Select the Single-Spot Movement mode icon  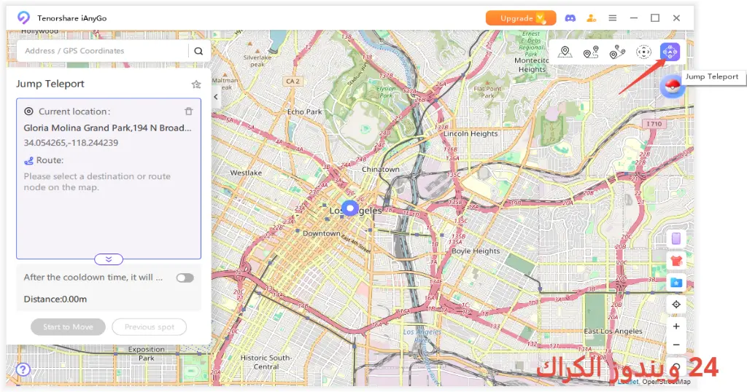[591, 52]
